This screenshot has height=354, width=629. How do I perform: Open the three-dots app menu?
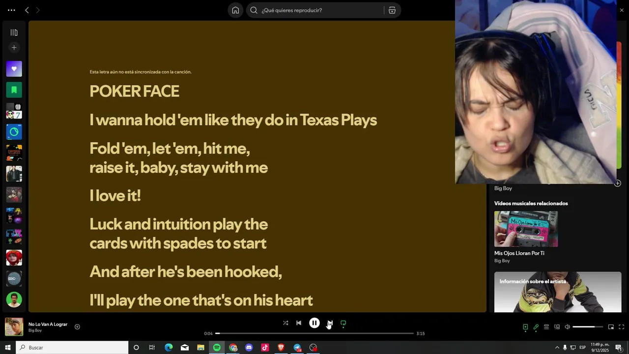11,10
